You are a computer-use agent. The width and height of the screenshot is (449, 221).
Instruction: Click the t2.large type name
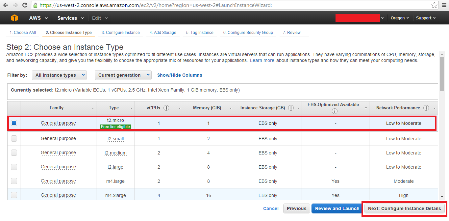tap(115, 167)
